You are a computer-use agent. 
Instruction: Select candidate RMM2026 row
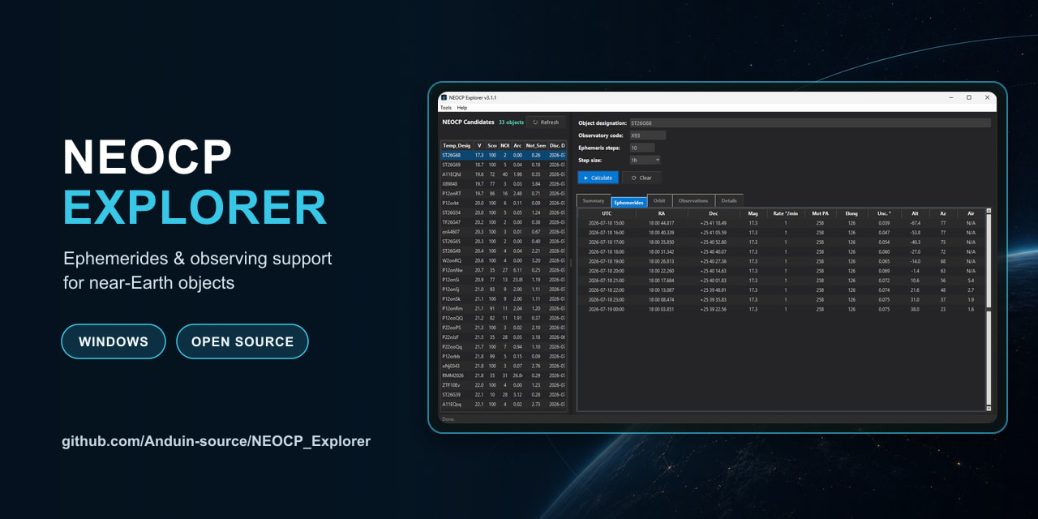[x=504, y=375]
